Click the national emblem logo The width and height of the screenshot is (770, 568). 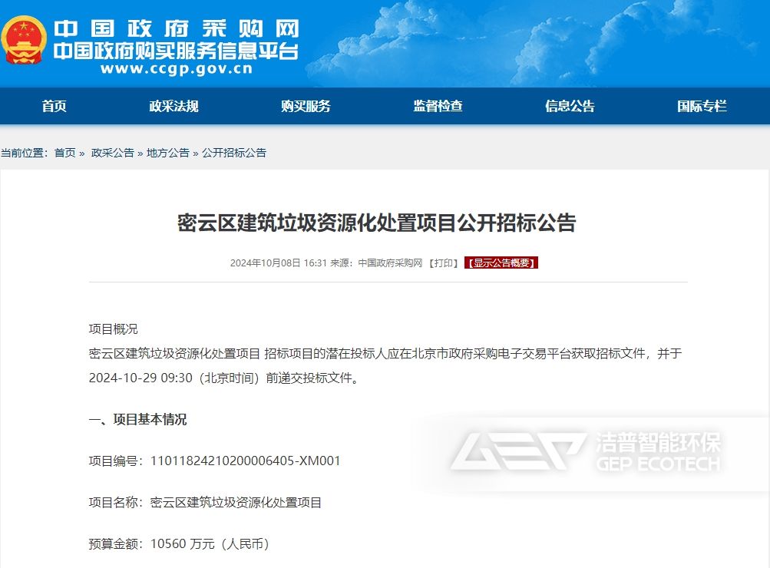(x=25, y=40)
